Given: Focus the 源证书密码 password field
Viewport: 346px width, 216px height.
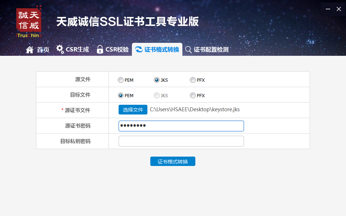Looking at the screenshot, I should tap(181, 126).
